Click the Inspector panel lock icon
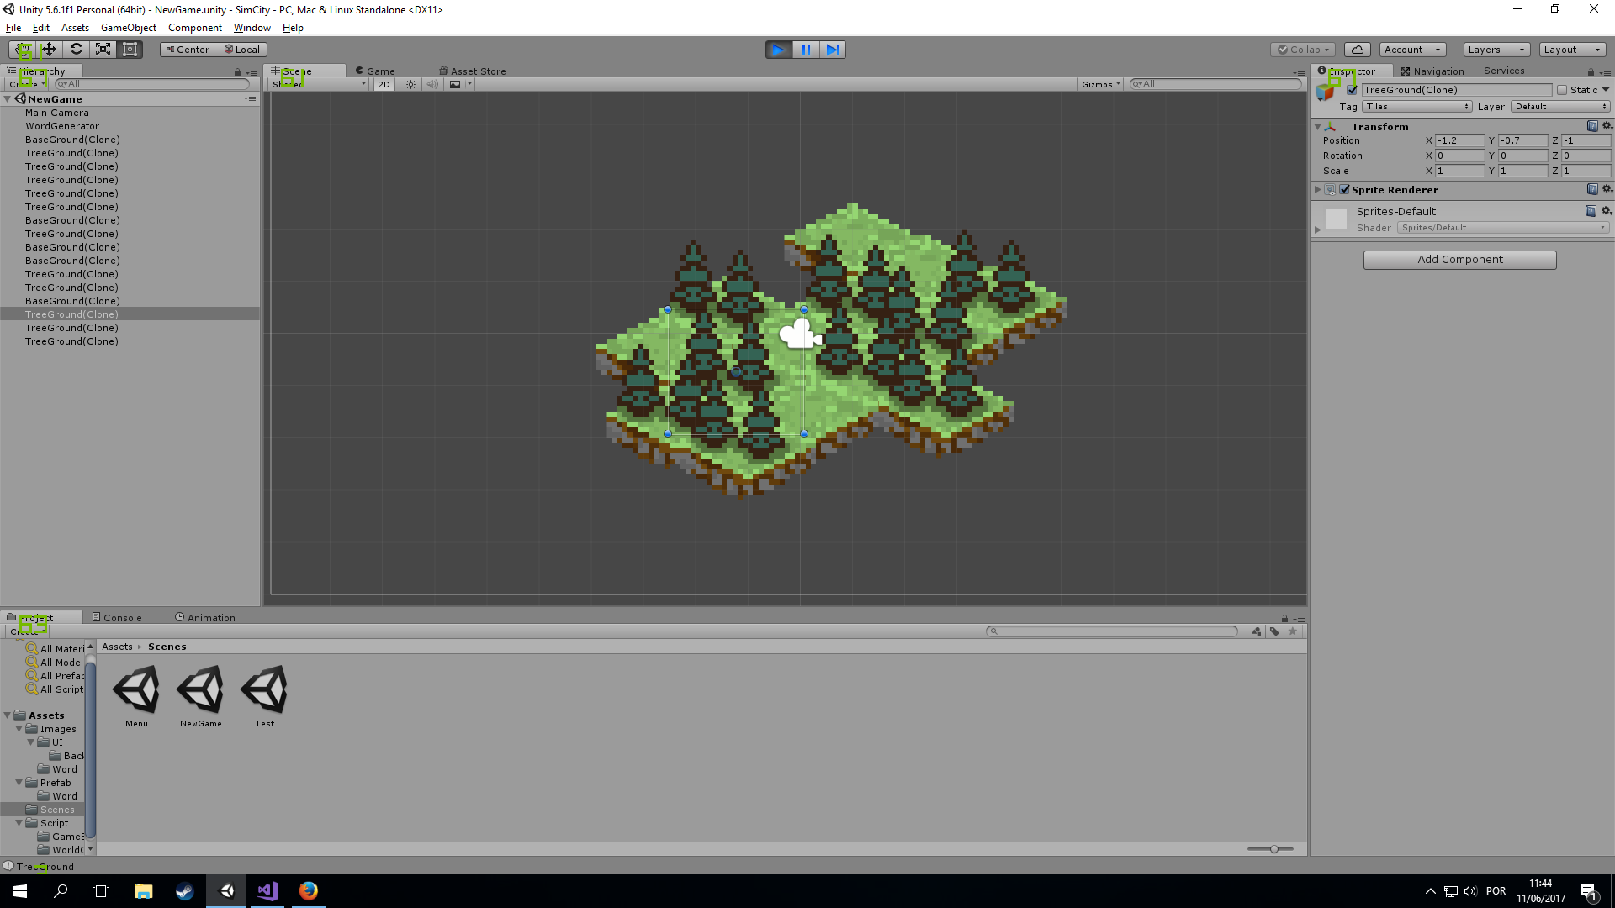The width and height of the screenshot is (1615, 908). (x=1591, y=72)
